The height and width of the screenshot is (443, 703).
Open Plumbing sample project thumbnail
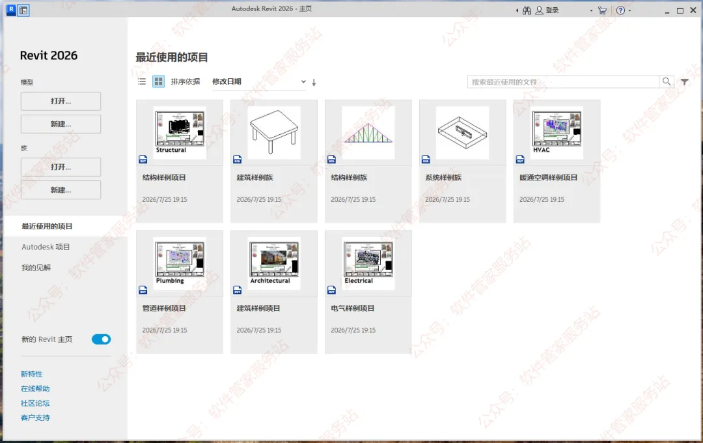point(180,263)
